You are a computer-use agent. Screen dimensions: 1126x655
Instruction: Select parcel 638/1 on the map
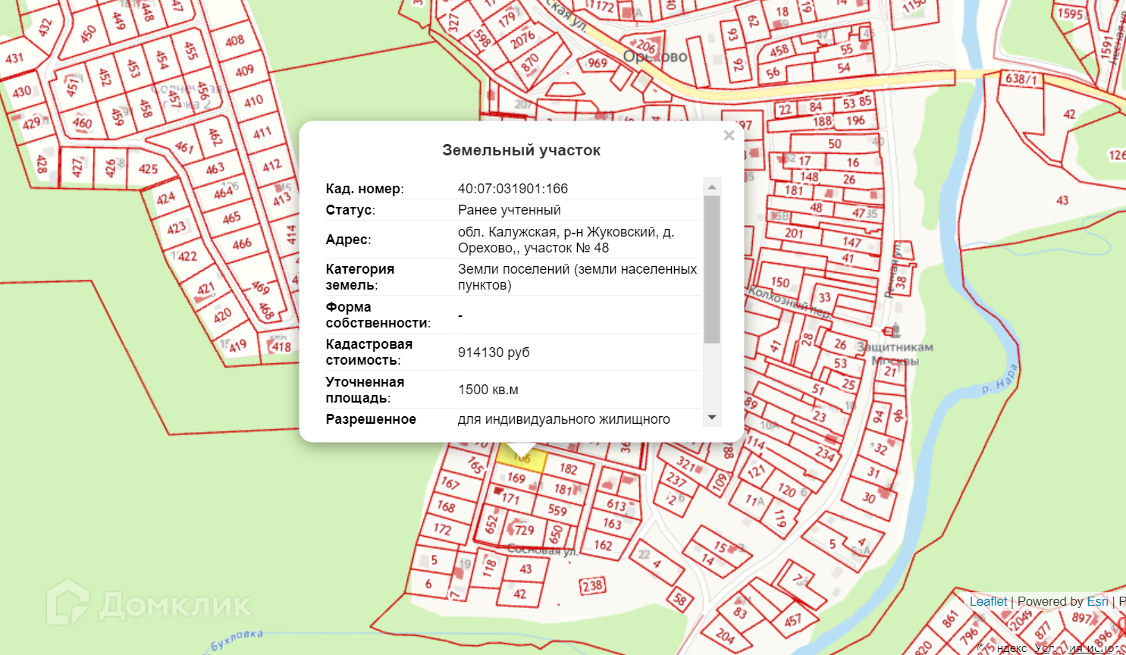pos(1021,78)
